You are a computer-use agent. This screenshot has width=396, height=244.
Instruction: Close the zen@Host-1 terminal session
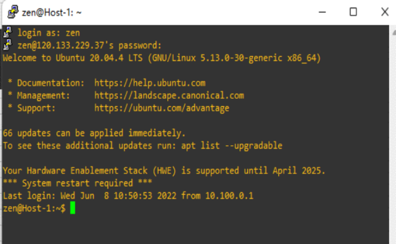pyautogui.click(x=384, y=12)
